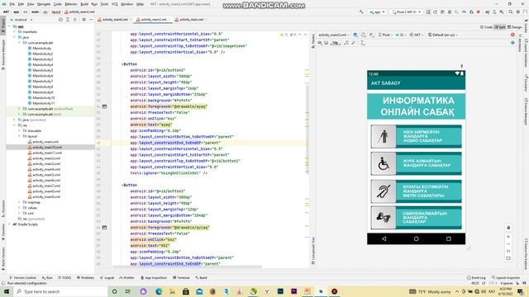Switch to Split view mode

click(499, 27)
